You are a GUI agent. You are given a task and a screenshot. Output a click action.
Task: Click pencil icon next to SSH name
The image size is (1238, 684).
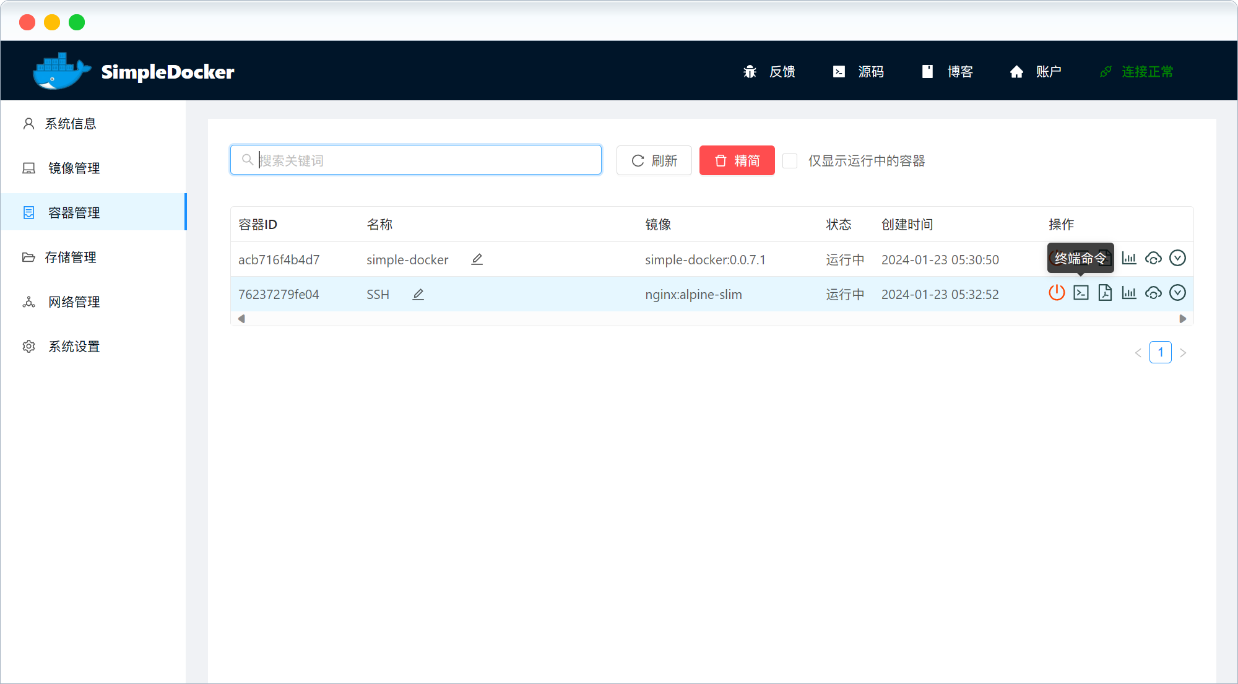point(418,295)
